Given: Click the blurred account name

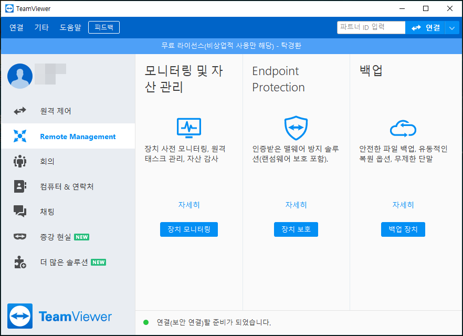Looking at the screenshot, I should pyautogui.click(x=50, y=74).
